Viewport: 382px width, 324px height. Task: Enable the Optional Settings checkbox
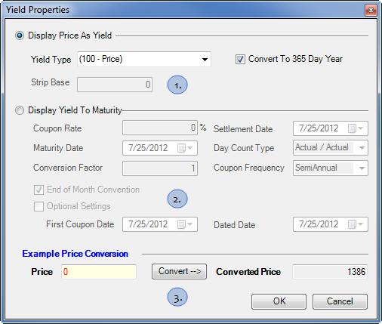[x=39, y=206]
